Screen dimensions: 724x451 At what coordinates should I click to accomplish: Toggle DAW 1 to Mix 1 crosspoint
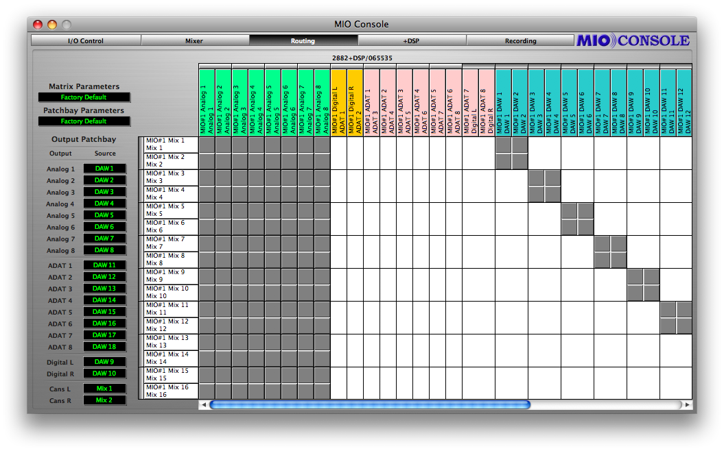pos(503,145)
